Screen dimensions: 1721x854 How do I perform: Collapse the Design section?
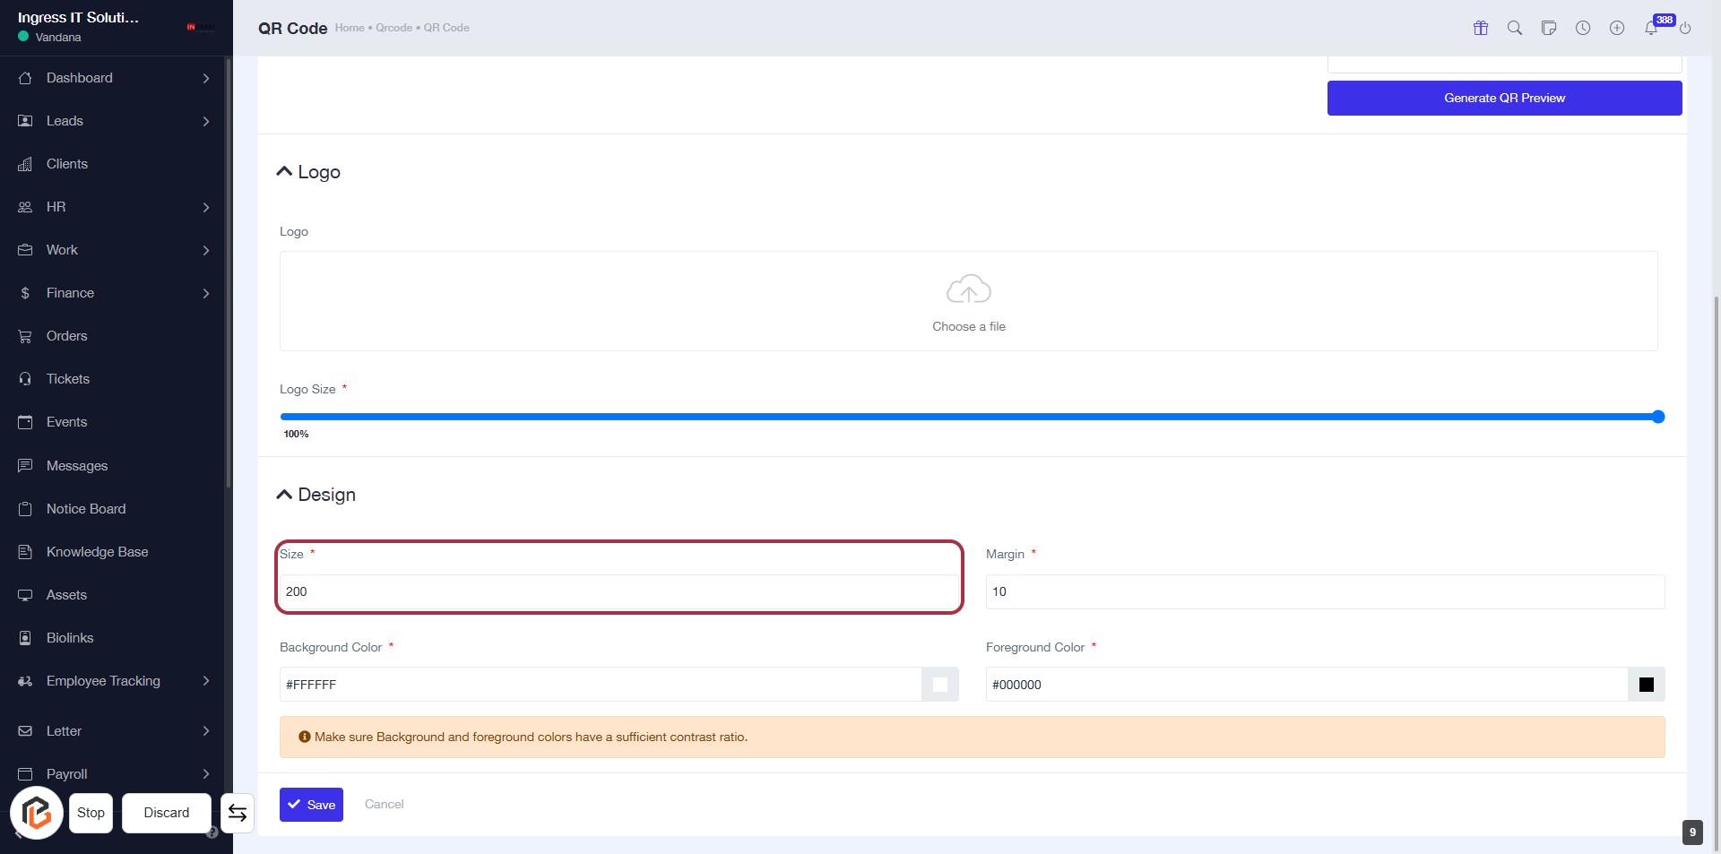[x=285, y=495]
